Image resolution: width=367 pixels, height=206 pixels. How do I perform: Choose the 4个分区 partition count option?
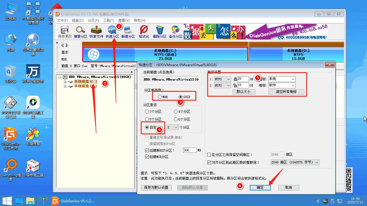tap(176, 111)
